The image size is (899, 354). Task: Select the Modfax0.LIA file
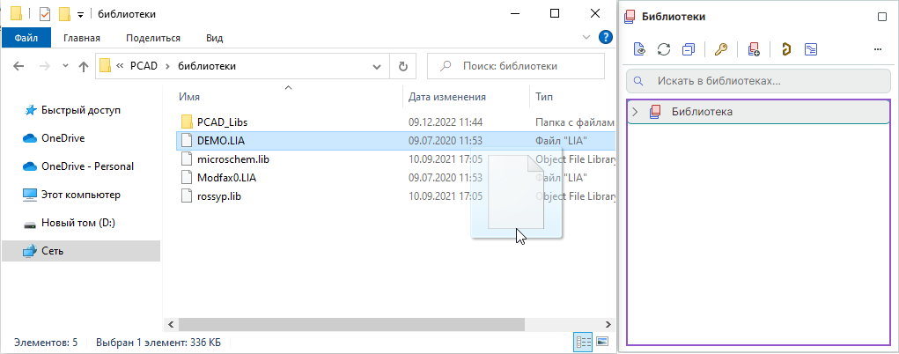pos(226,177)
